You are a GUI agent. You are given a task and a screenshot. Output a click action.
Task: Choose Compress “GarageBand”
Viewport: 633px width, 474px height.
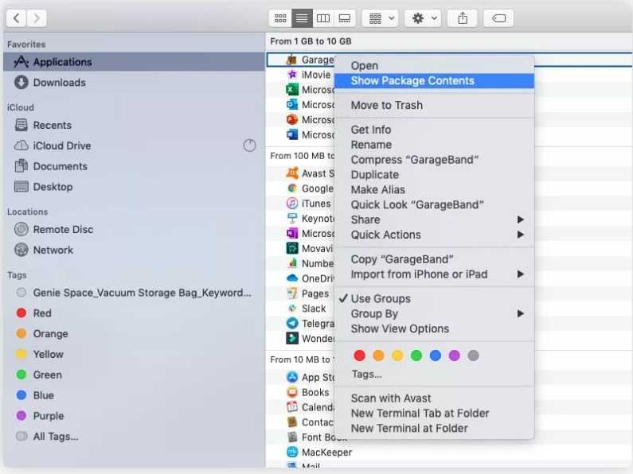435,160
